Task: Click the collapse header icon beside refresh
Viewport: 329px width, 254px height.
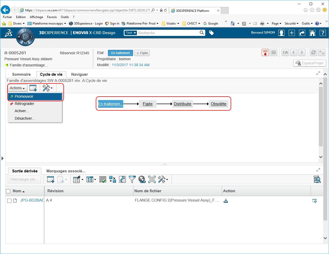Action: (x=322, y=52)
